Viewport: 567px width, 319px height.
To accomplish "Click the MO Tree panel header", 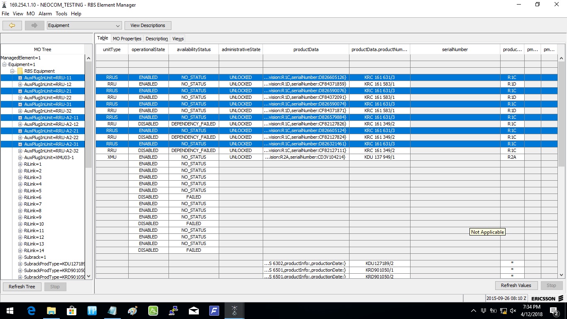I will [x=43, y=49].
